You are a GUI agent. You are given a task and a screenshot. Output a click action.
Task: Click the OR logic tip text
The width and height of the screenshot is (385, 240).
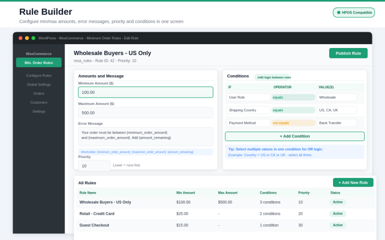coord(276,149)
